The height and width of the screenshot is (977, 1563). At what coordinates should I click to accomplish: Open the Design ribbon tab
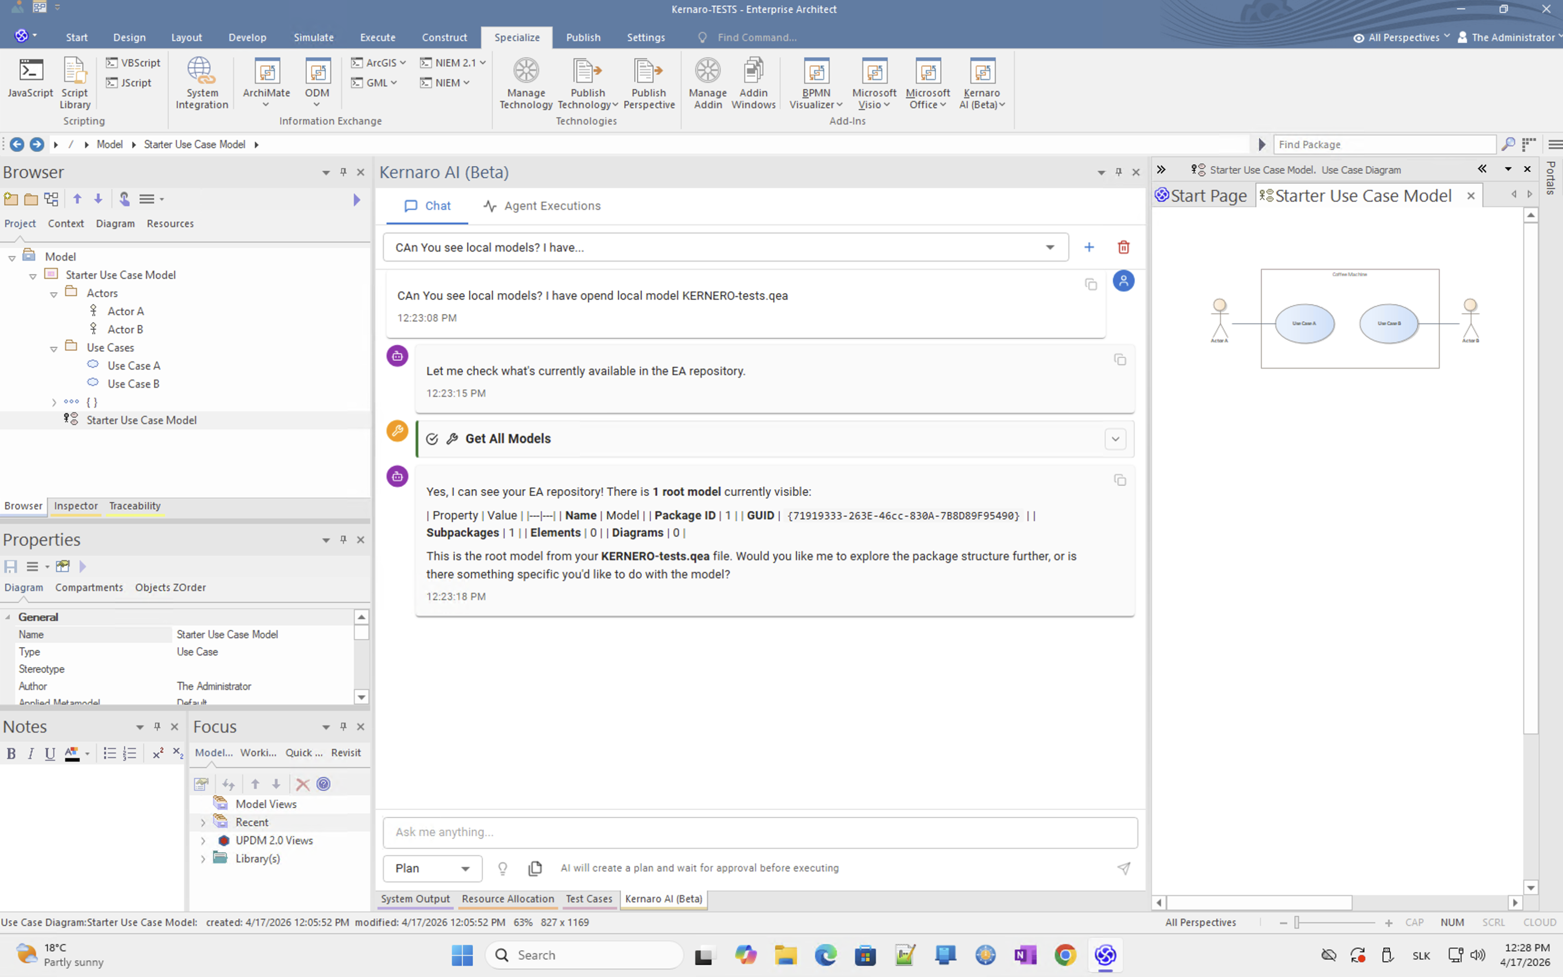[x=129, y=37]
